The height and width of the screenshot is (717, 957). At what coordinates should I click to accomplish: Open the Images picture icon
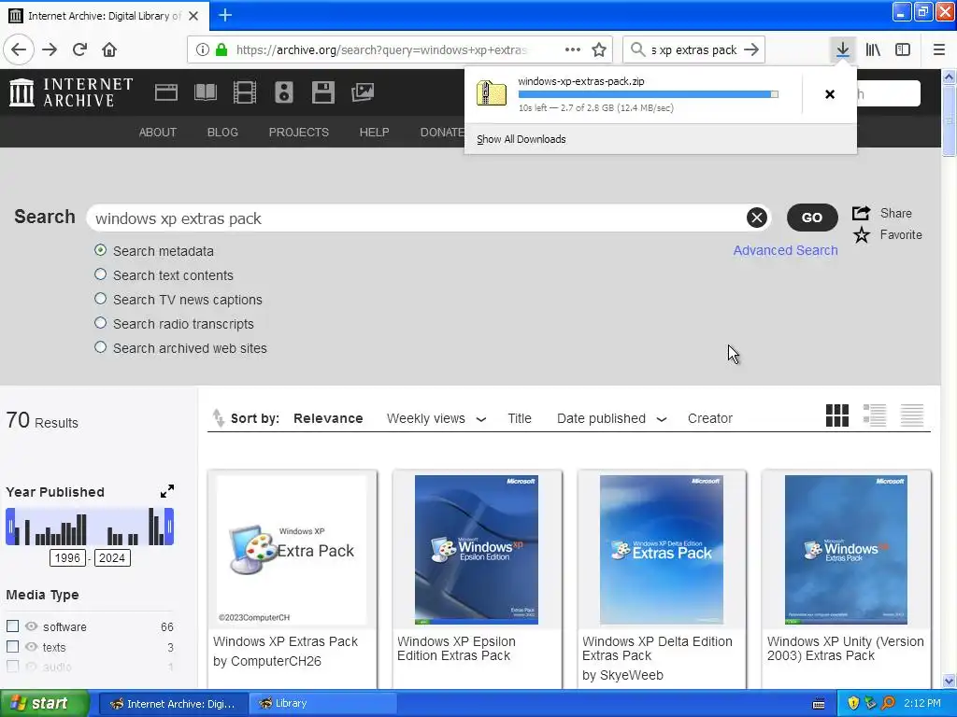pos(363,92)
